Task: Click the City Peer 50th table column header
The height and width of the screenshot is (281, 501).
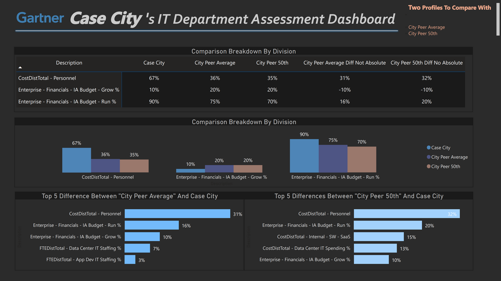Action: [272, 63]
